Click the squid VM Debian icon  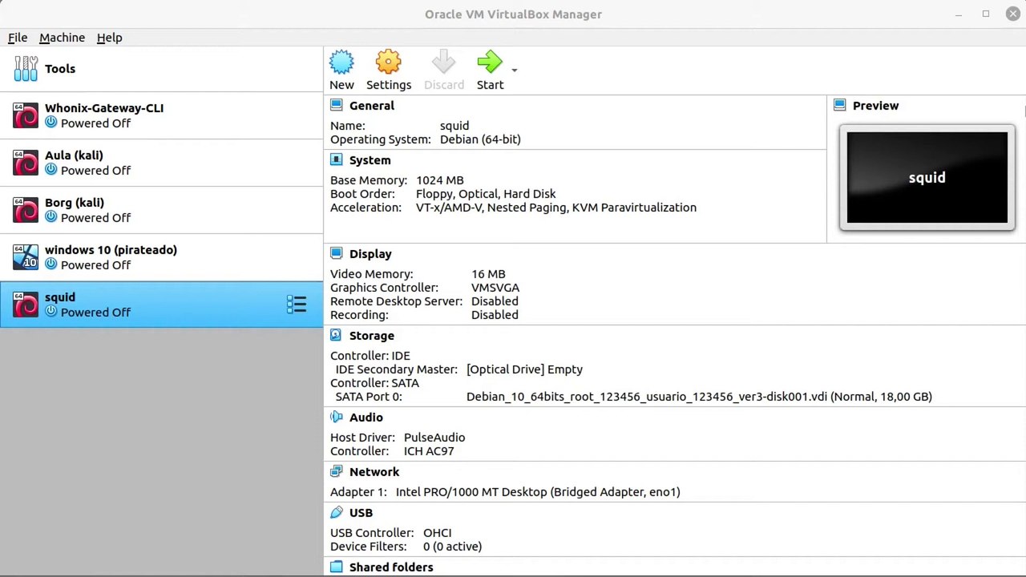point(26,305)
